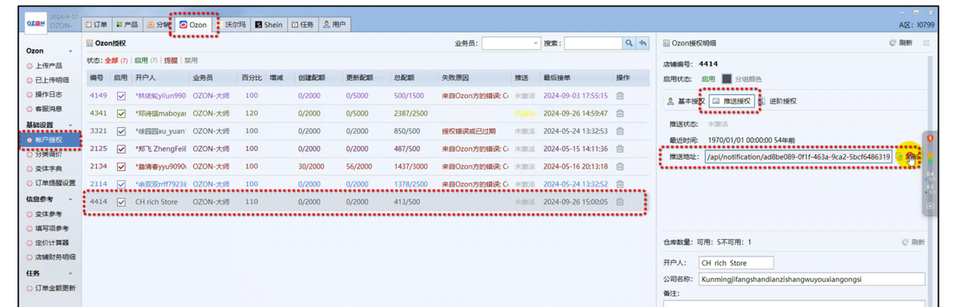Open 填写项参考 in sidebar
The width and height of the screenshot is (962, 307).
48,228
